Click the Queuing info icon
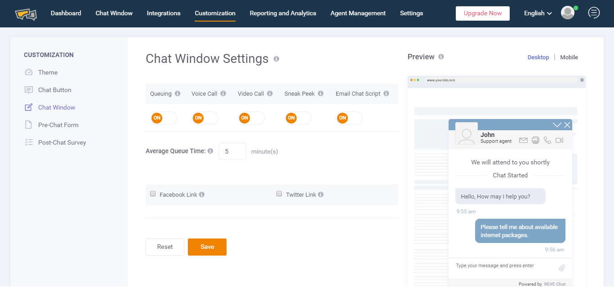 [178, 93]
